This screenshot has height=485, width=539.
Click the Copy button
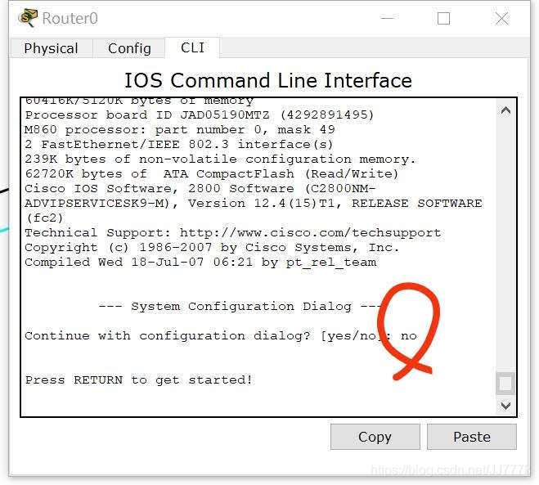[375, 437]
